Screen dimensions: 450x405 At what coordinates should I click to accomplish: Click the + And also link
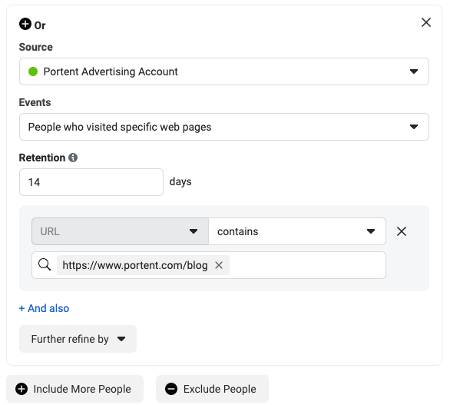(x=45, y=308)
